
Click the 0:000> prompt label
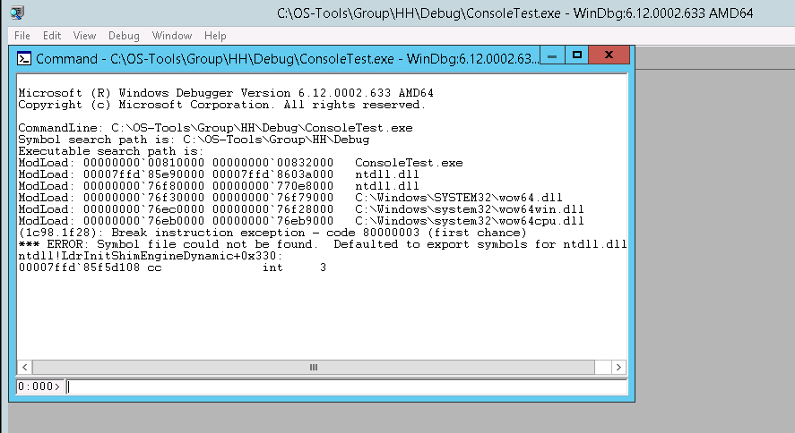tap(39, 386)
